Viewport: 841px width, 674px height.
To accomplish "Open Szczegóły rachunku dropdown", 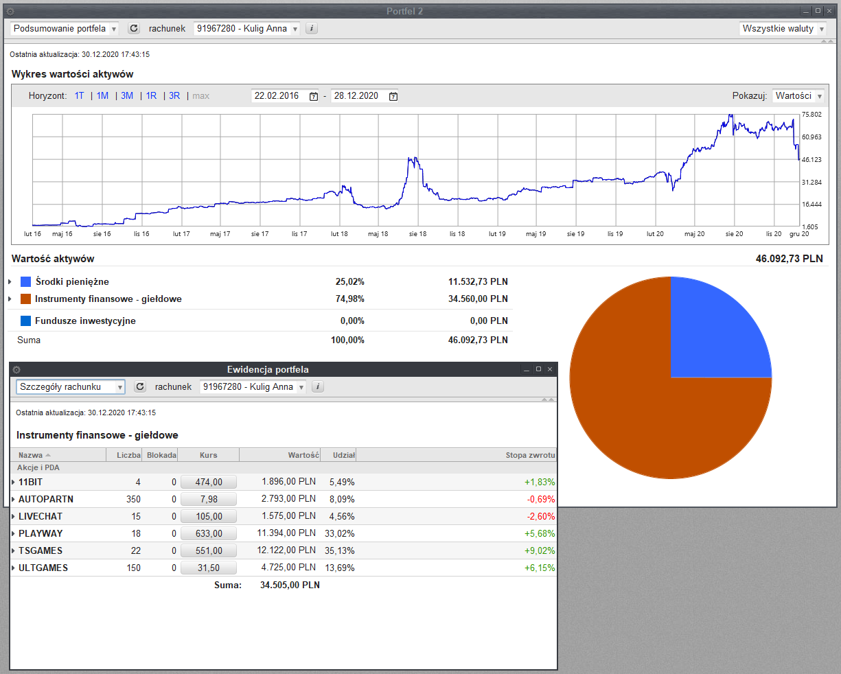I will (71, 386).
